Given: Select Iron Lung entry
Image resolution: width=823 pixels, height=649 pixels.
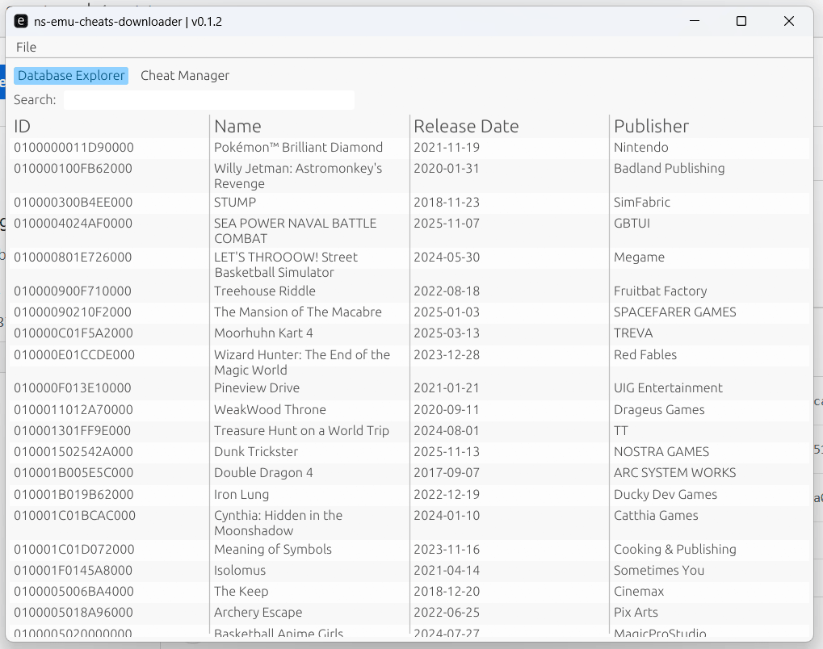Looking at the screenshot, I should (x=241, y=494).
